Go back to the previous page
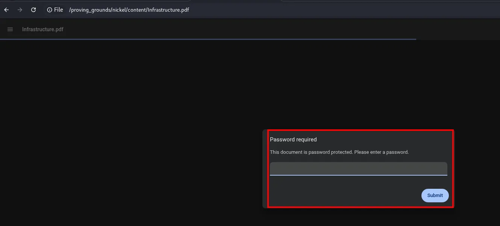Screen dimensions: 500x226 (x=6, y=10)
